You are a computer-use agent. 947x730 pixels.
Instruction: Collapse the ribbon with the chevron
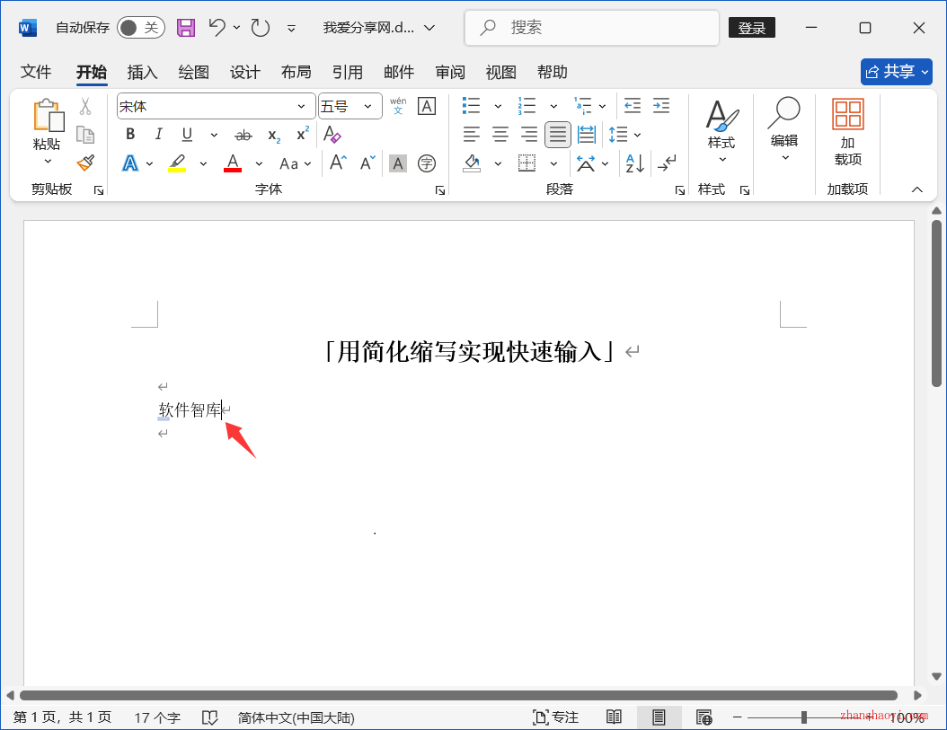pos(916,189)
